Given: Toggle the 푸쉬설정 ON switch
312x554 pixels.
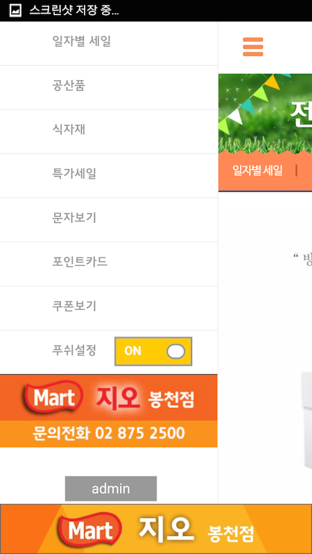Looking at the screenshot, I should [x=153, y=351].
